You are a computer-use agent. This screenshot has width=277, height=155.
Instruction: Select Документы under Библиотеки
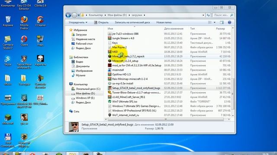(81, 66)
